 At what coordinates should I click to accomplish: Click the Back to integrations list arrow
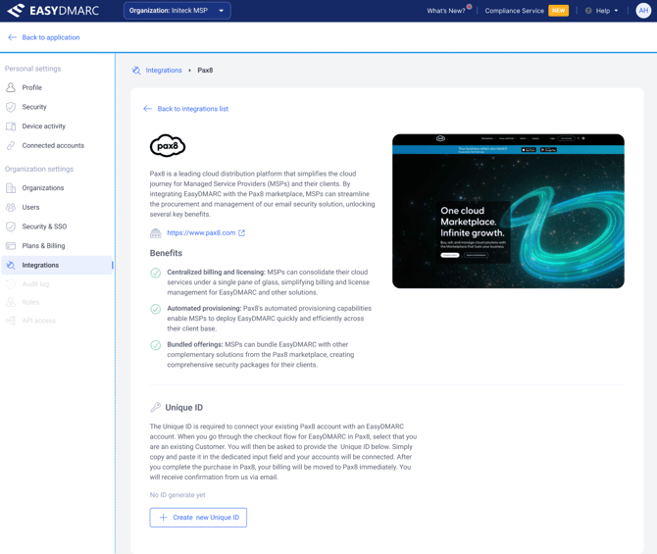147,109
